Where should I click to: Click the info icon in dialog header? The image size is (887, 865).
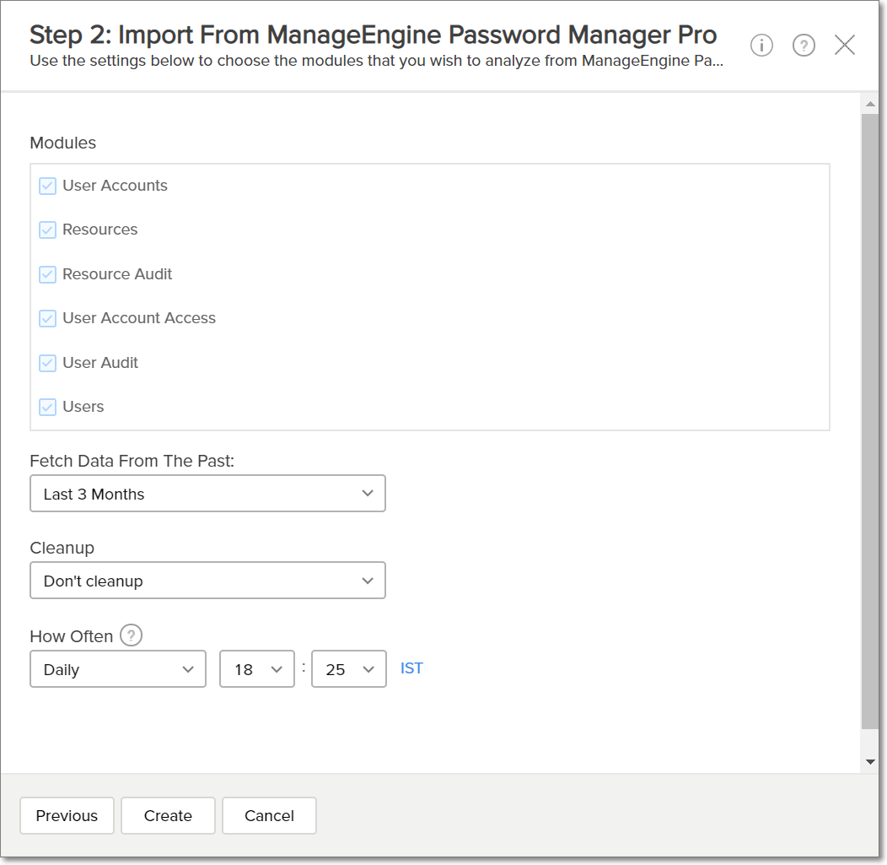[x=761, y=46]
